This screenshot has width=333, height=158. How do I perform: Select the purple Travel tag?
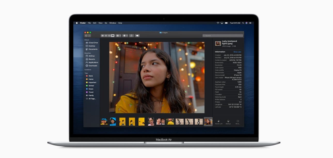coord(90,92)
